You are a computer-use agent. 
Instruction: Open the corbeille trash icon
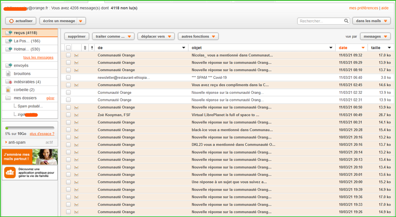pos(9,90)
